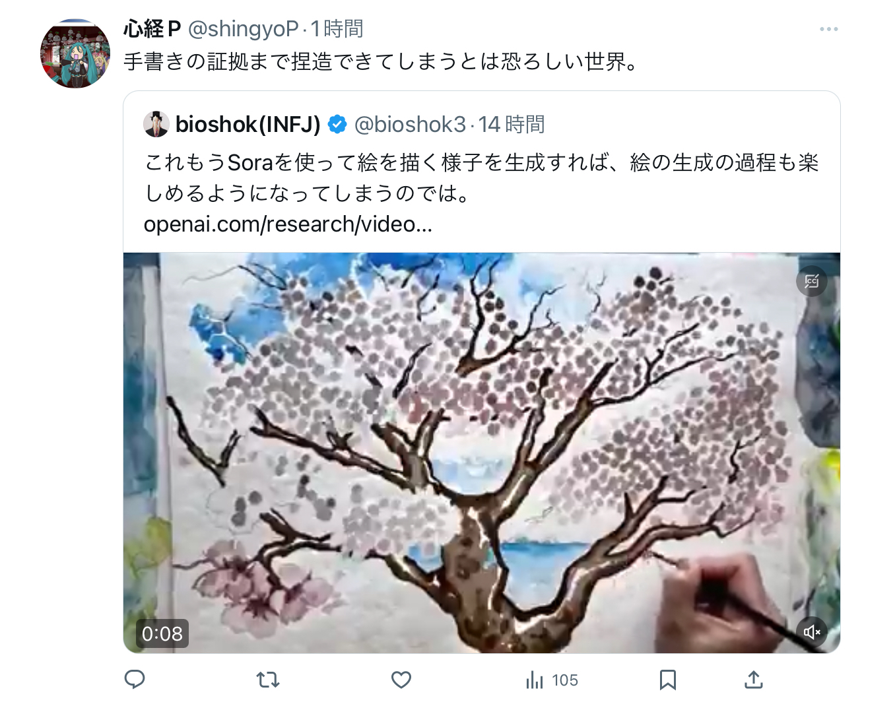Click the 1時間 timestamp of the tweet
The image size is (895, 710).
(x=337, y=29)
